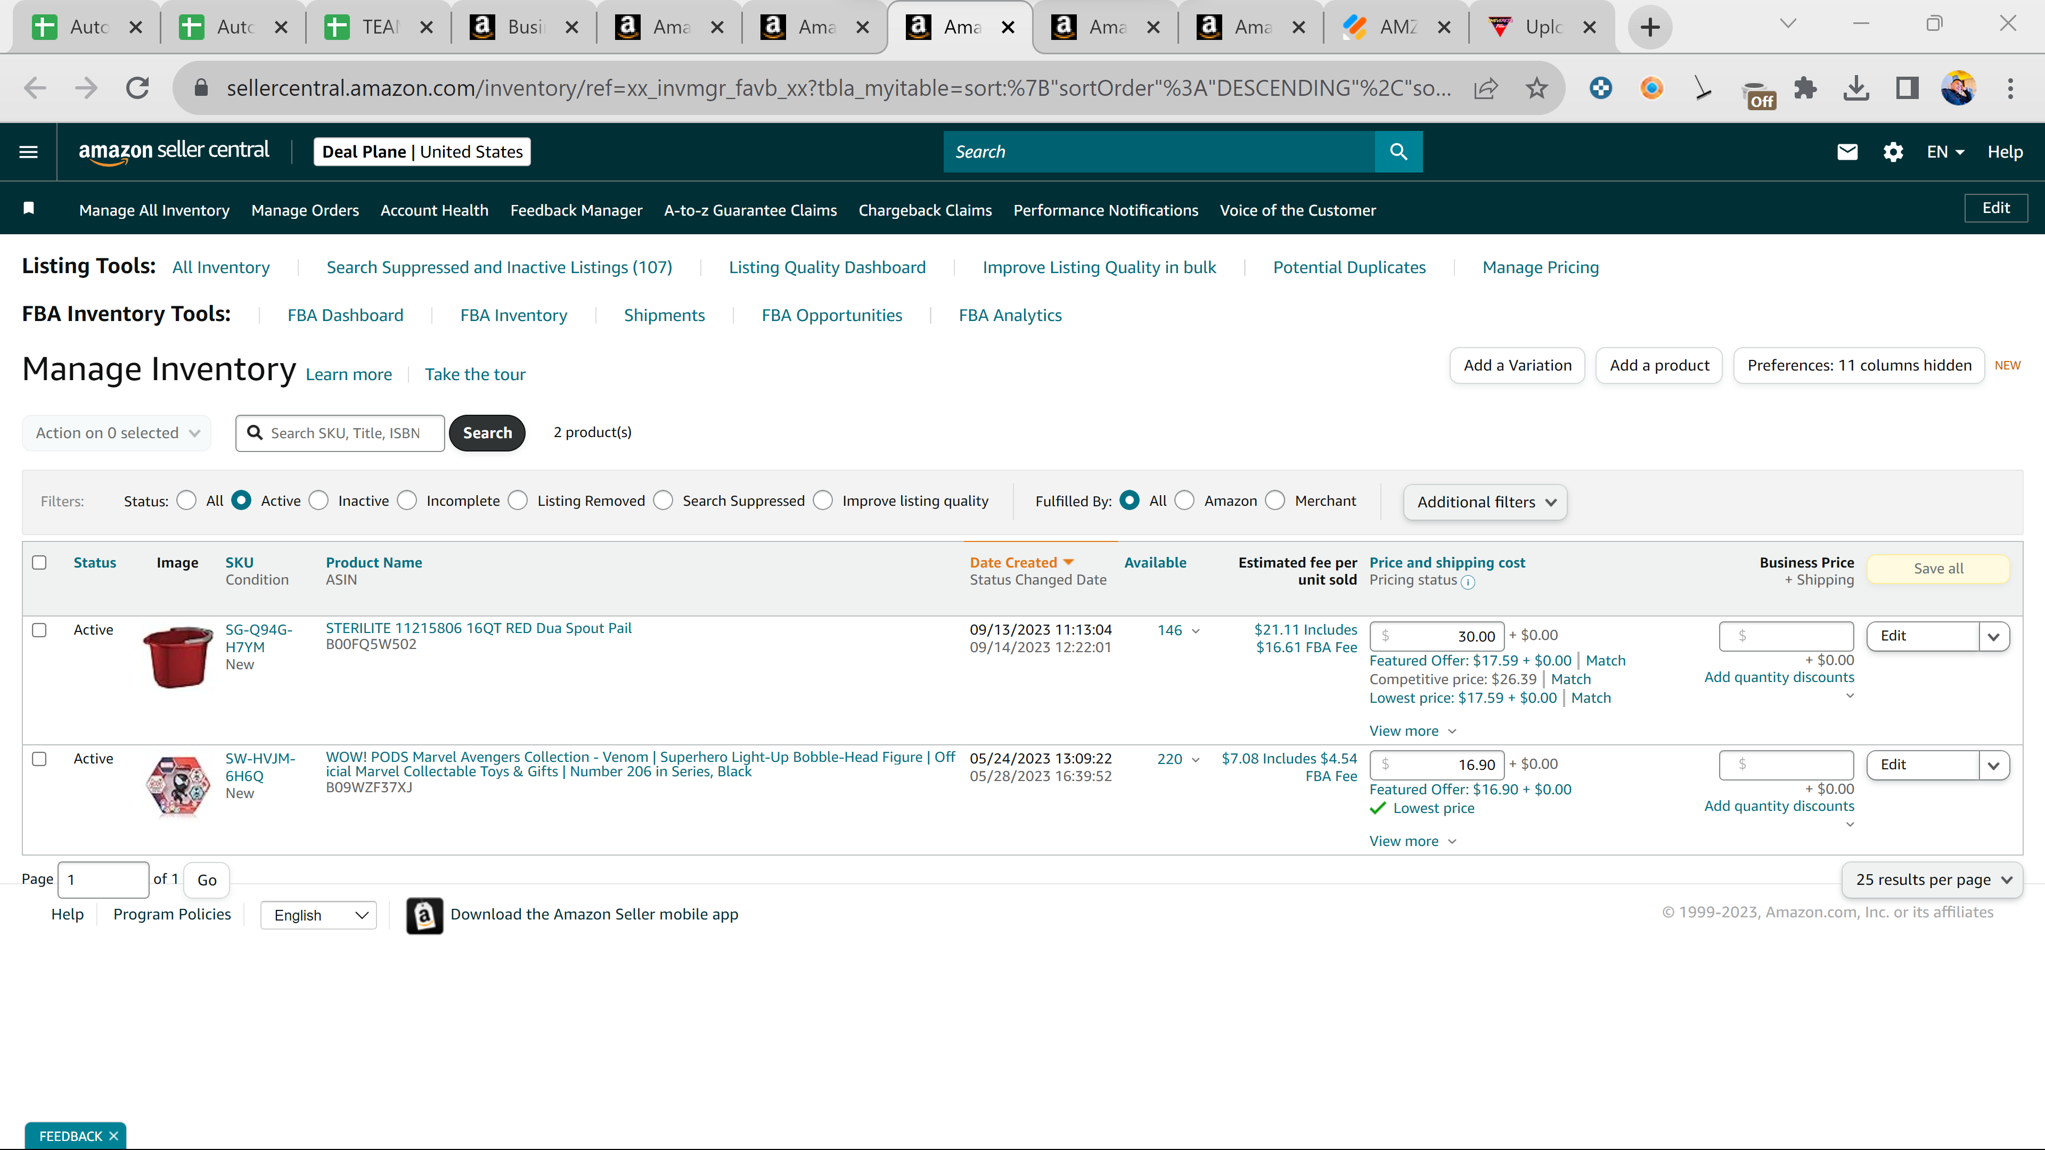The image size is (2045, 1150).
Task: Open the 25 results per page dropdown
Action: tap(1932, 880)
